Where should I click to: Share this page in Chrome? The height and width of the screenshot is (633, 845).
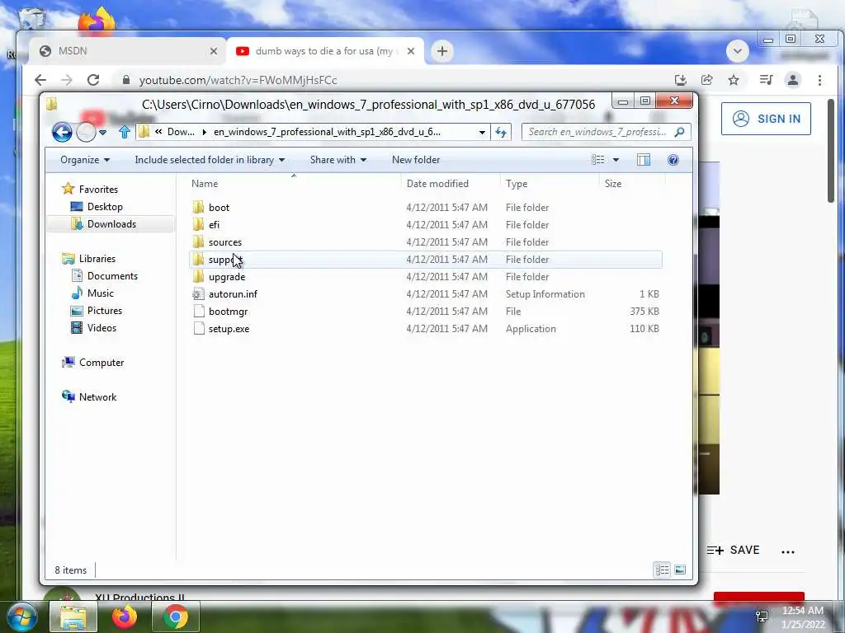pos(706,80)
